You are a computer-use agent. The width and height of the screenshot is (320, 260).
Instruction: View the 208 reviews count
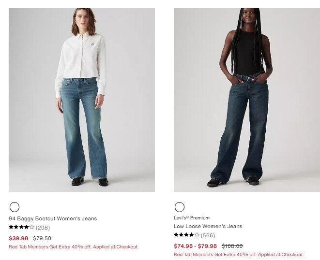pos(43,228)
